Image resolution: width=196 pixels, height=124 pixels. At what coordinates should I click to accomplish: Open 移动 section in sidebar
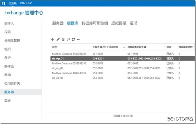[8, 75]
